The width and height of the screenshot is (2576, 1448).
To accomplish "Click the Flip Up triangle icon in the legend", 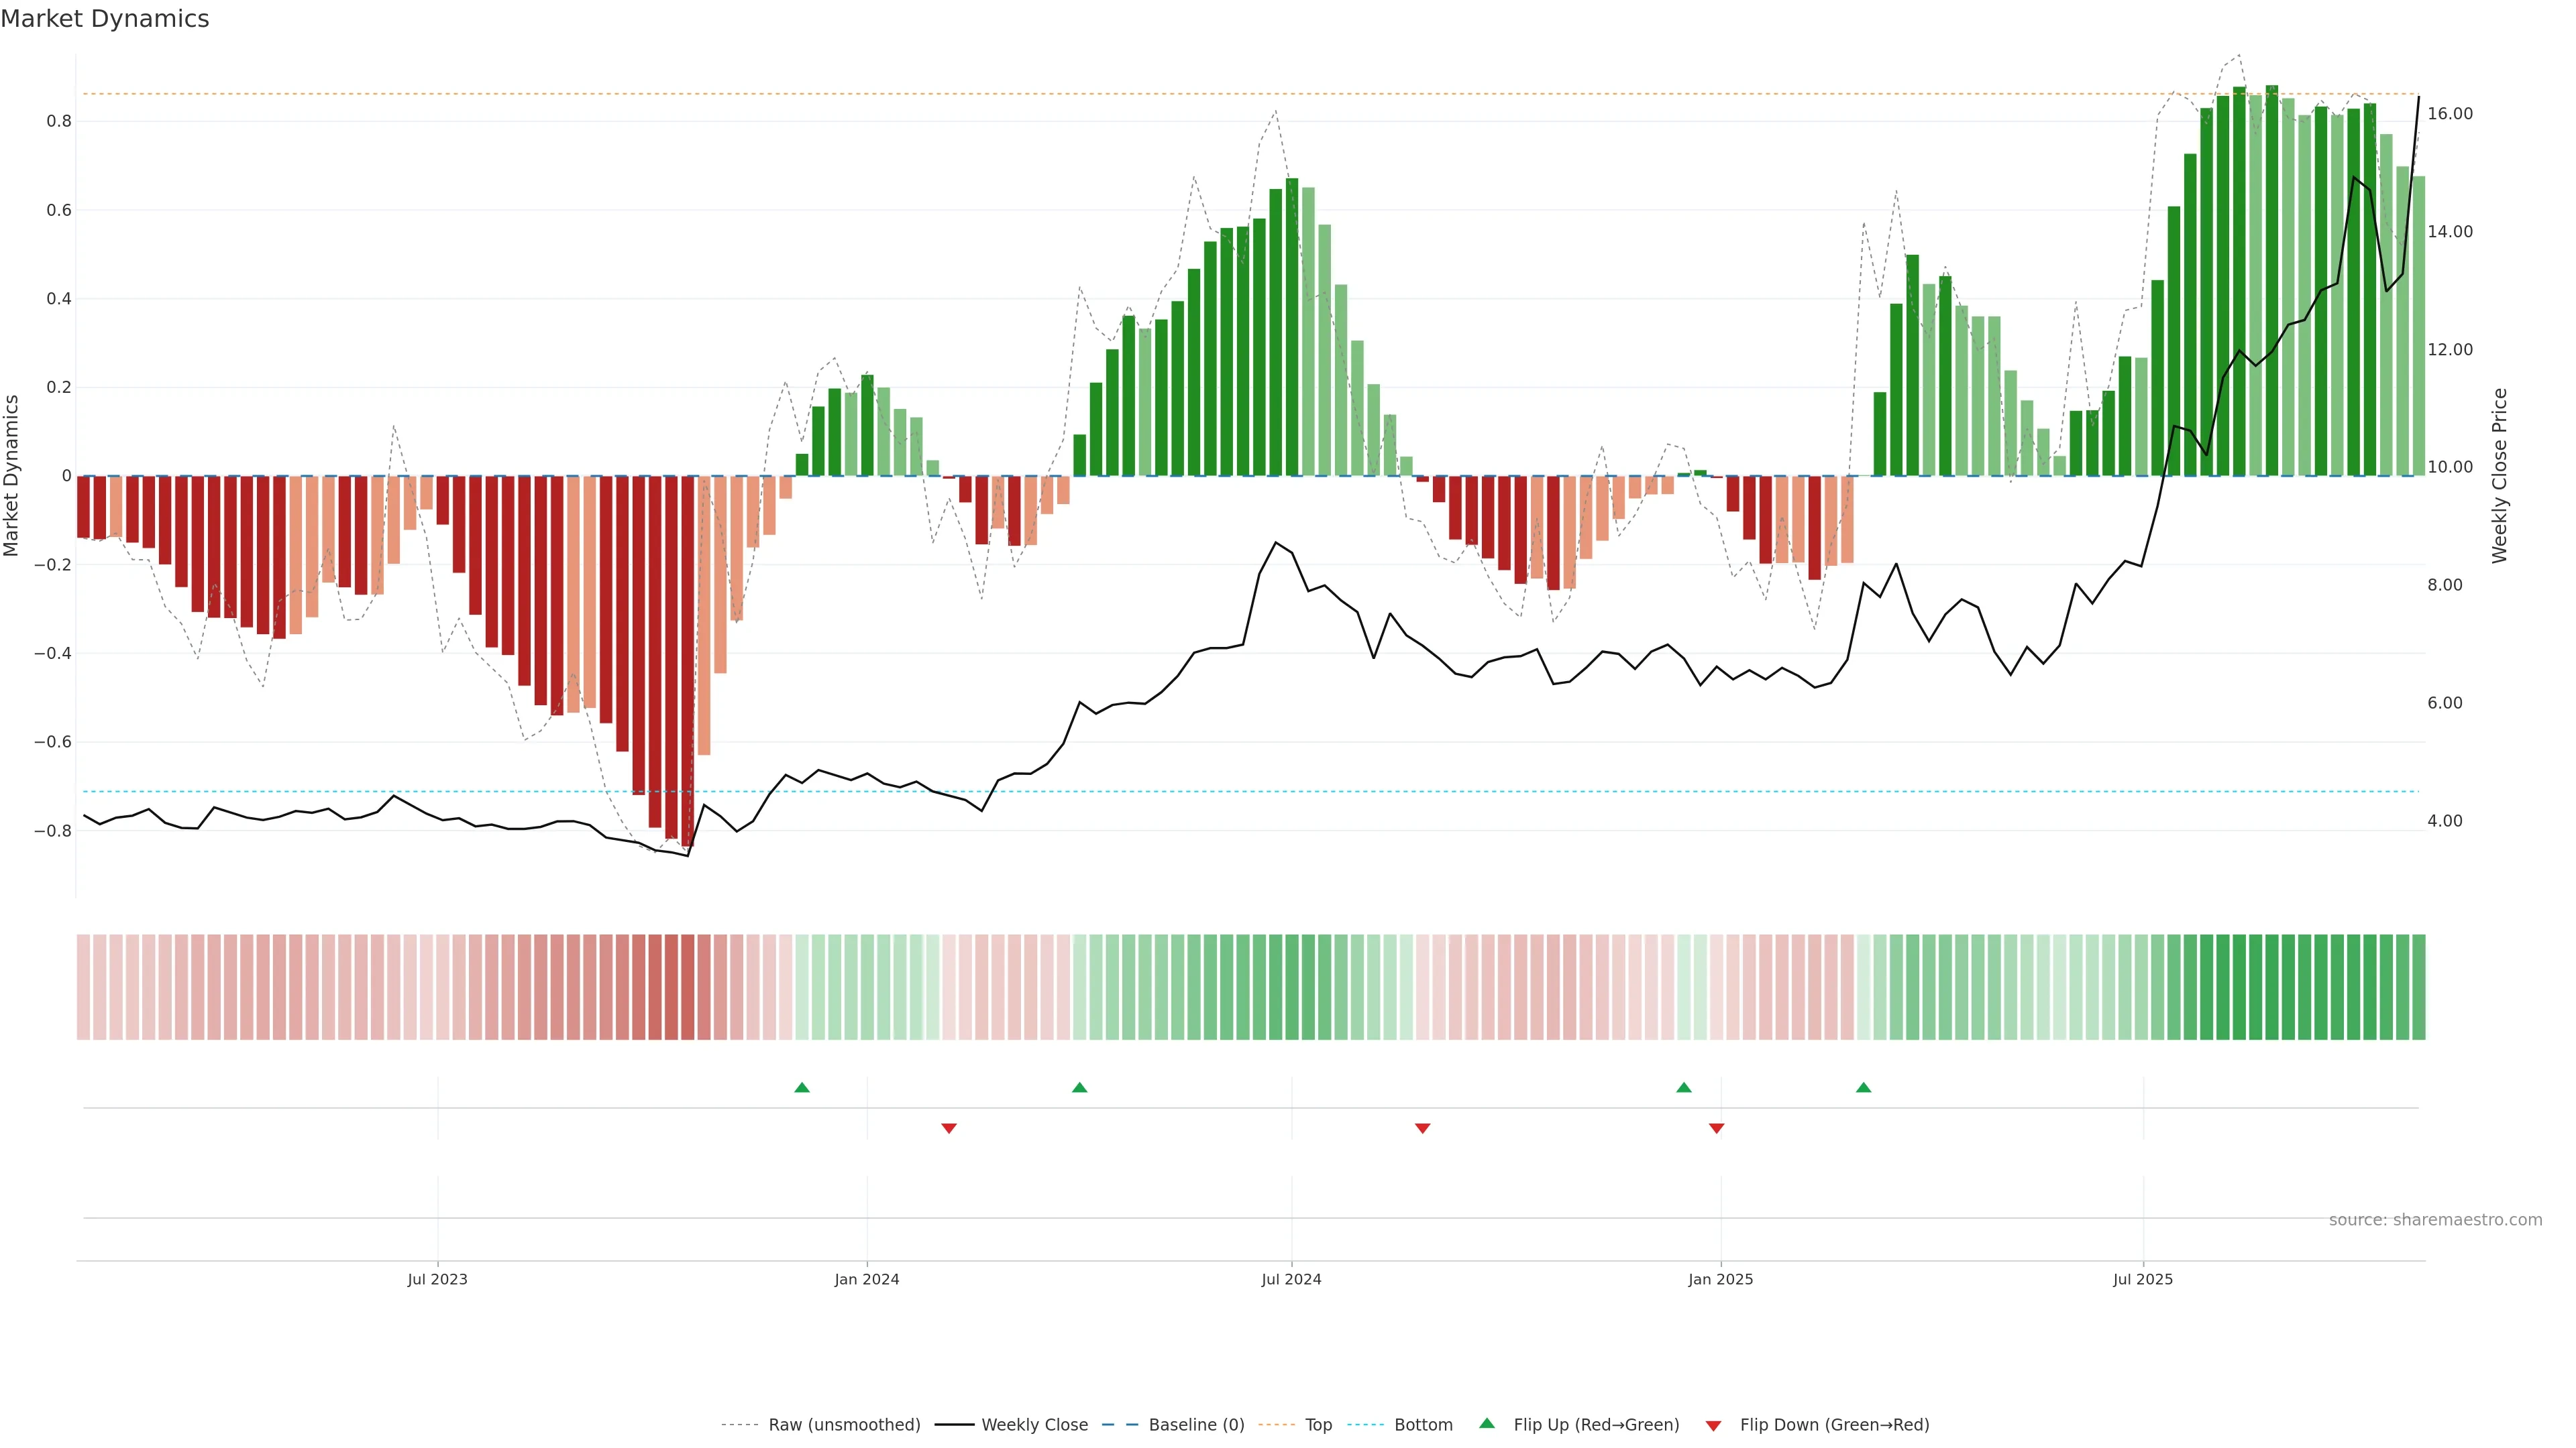I will point(1487,1423).
